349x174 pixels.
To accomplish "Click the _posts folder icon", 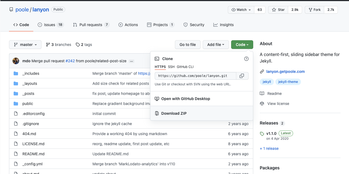I will pyautogui.click(x=16, y=94).
